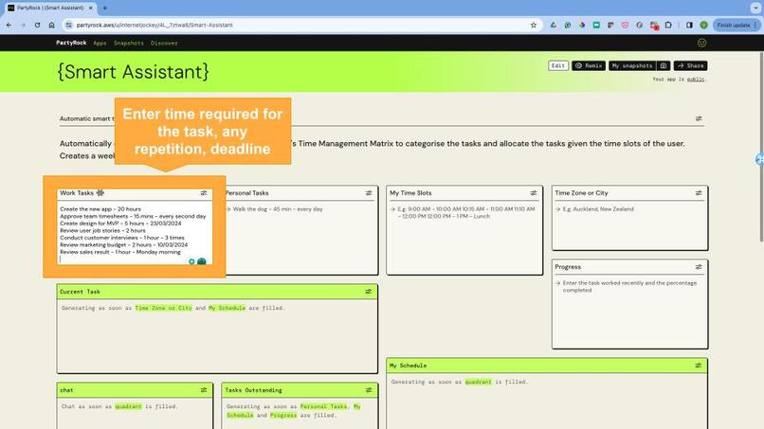764x429 pixels.
Task: Open the browser home page
Action: pos(51,25)
